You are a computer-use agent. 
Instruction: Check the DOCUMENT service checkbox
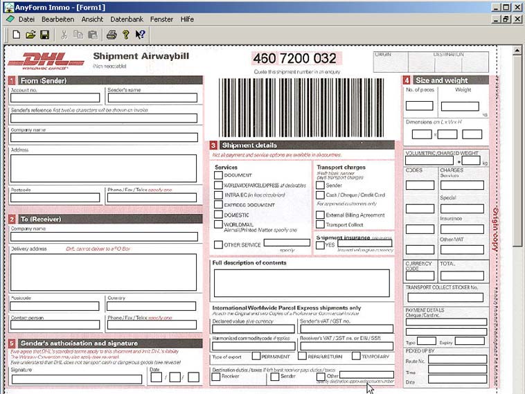[x=218, y=175]
